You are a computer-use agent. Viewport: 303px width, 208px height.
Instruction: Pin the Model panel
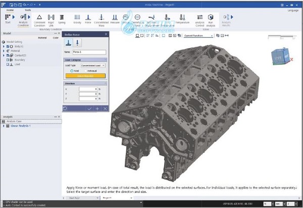coord(59,33)
